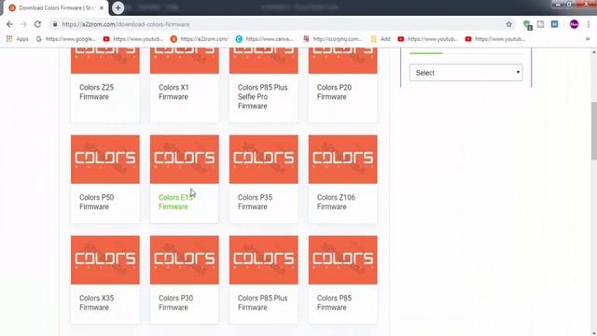
Task: Open a new browser tab
Action: (x=118, y=7)
